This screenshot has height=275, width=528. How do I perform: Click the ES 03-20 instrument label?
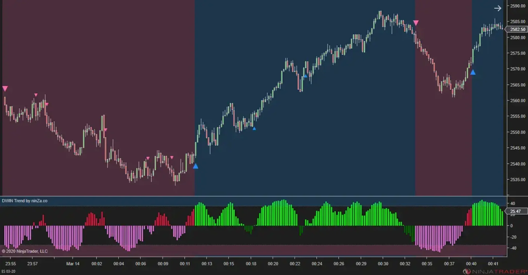point(9,271)
